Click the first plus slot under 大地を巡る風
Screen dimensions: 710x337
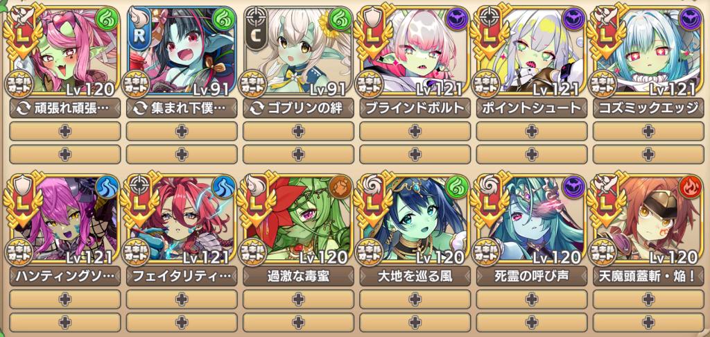pos(415,299)
